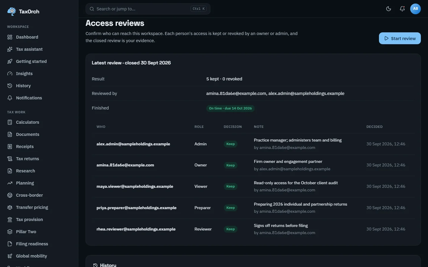Click the Tax assistant sparkle icon

pos(10,49)
